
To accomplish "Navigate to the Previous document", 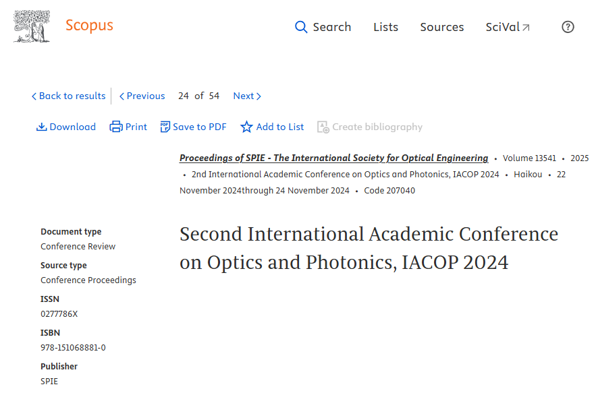I will pos(142,96).
